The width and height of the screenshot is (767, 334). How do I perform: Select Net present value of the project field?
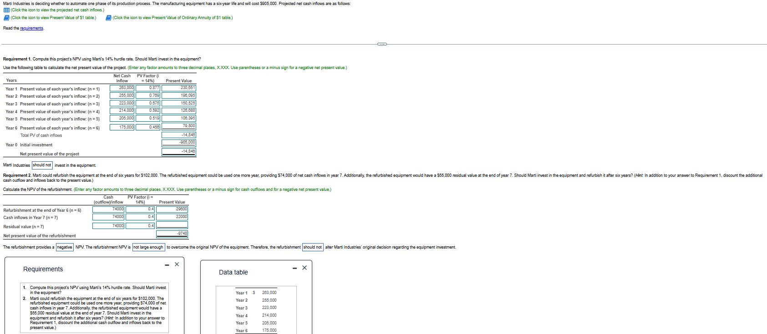[179, 151]
